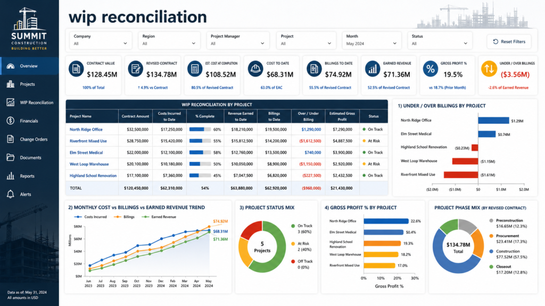The height and width of the screenshot is (306, 545).
Task: Click the Reports bar chart icon
Action: (x=11, y=176)
